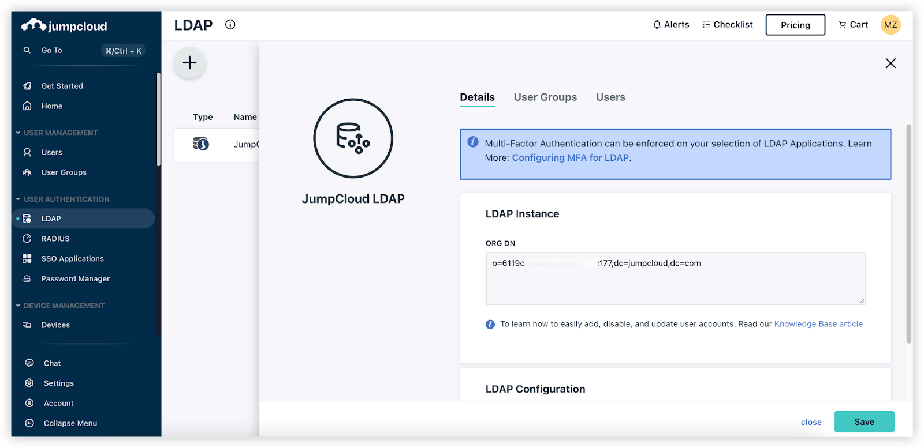Collapse the USER AUTHENTICATION section

coord(18,199)
